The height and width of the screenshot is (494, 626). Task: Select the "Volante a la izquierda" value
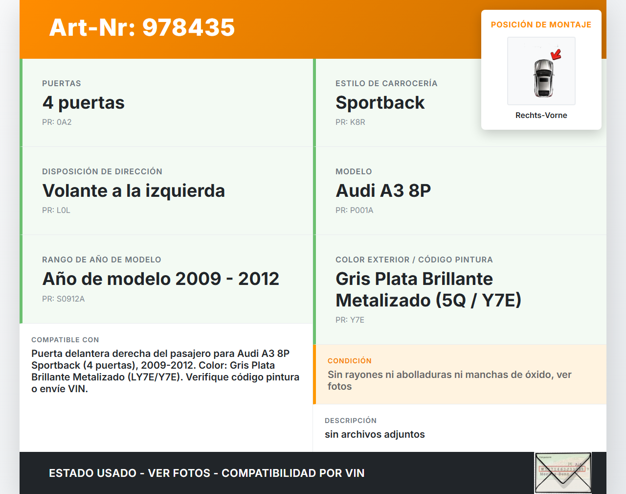coord(134,191)
